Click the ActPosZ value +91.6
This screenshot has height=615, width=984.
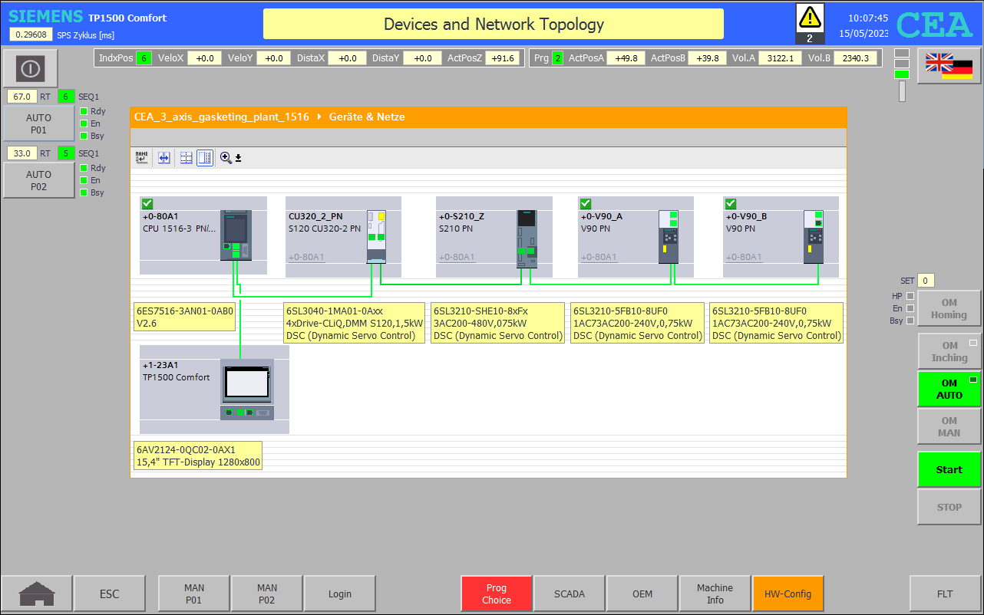coord(503,58)
